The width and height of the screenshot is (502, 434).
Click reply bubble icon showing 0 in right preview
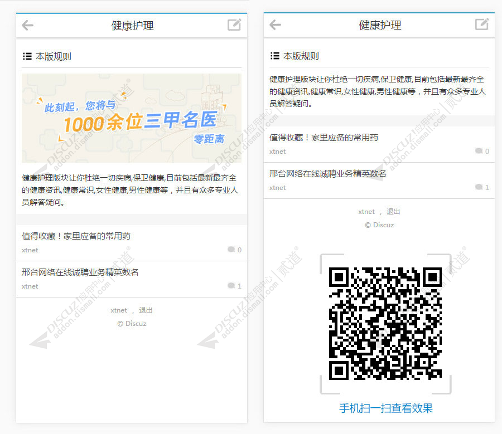click(479, 150)
